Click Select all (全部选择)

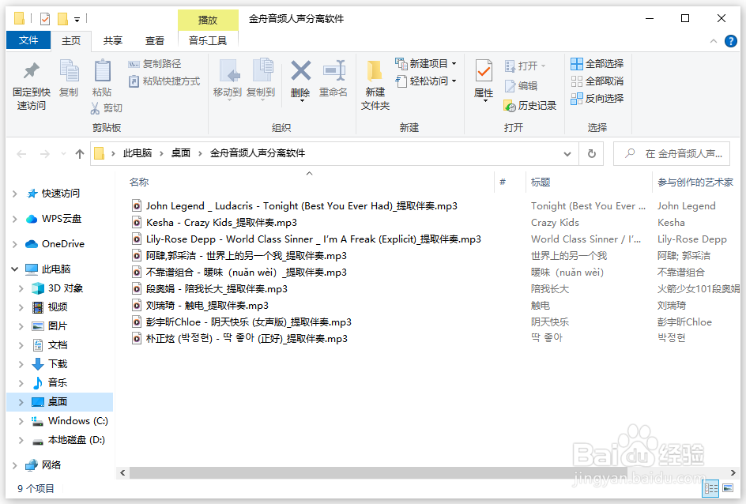pos(597,64)
